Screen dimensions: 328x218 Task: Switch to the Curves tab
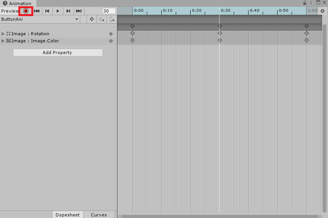99,214
